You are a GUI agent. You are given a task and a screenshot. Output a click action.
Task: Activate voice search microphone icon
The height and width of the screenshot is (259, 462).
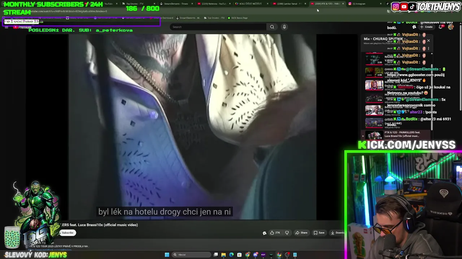[x=284, y=27]
